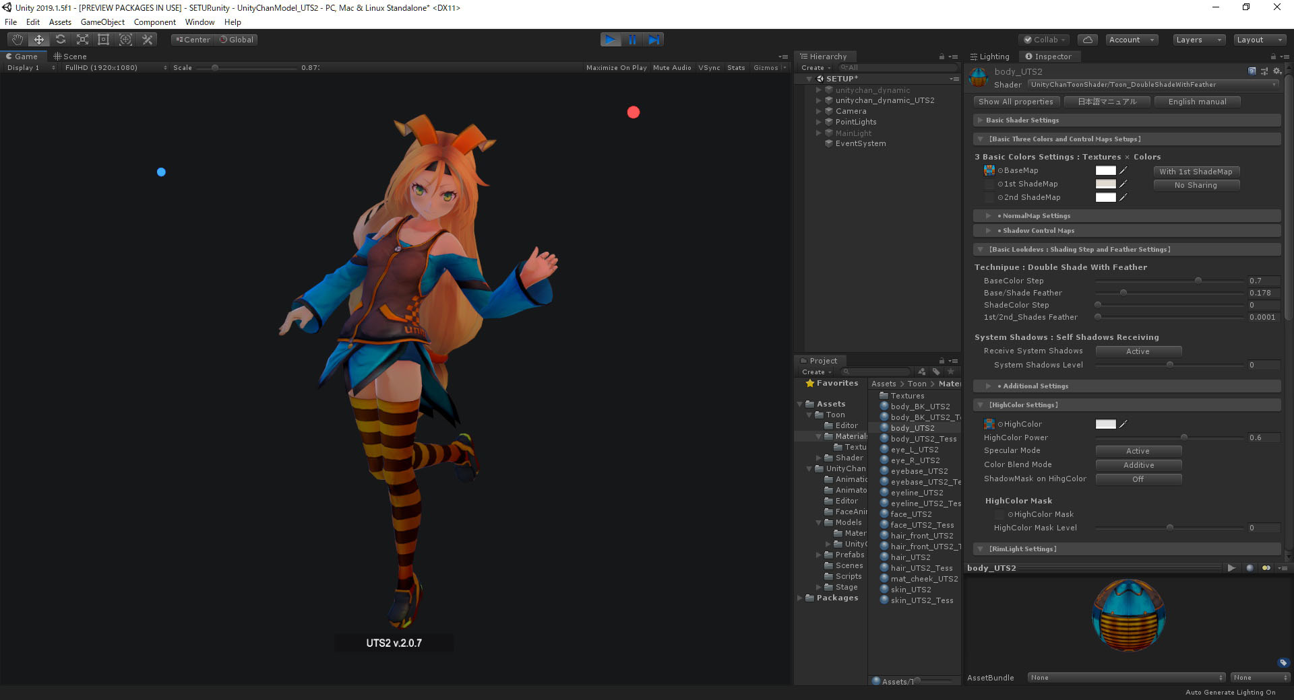The height and width of the screenshot is (700, 1294).
Task: Click the With 1st ShadeMap button
Action: 1196,172
